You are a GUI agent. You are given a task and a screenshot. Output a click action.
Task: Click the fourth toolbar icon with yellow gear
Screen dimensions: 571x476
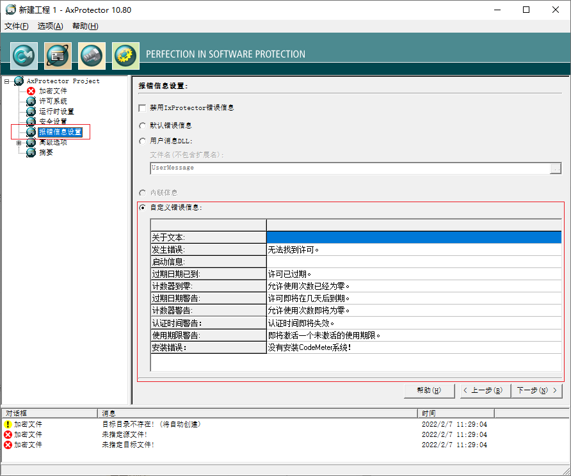click(x=125, y=56)
